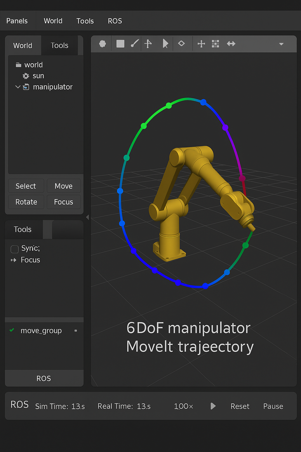Viewport: 301px width, 452px height.
Task: Switch to the World tab
Action: (x=22, y=45)
